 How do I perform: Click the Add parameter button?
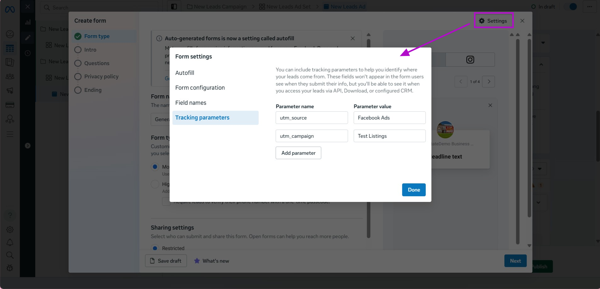coord(298,153)
